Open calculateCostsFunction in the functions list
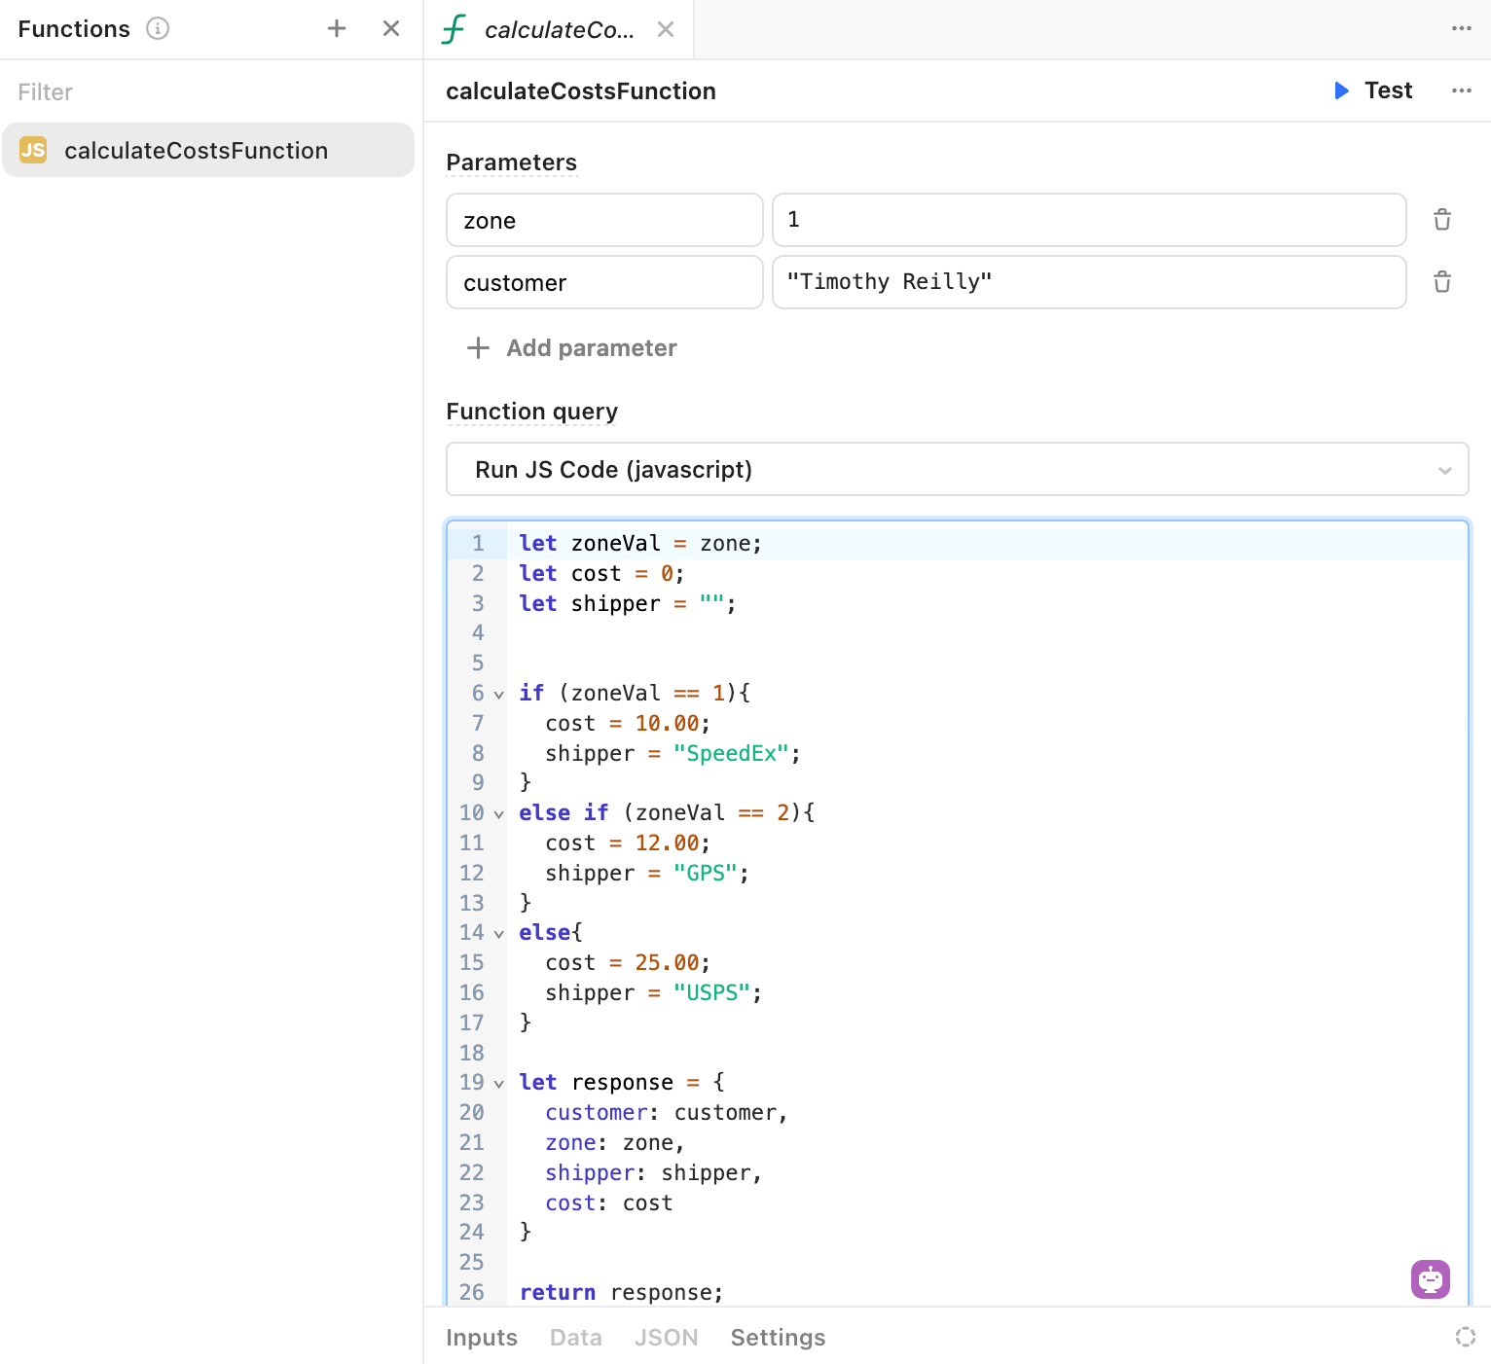 208,150
